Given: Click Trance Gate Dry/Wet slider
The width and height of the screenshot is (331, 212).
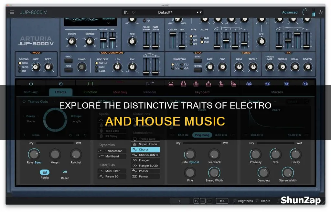Looking at the screenshot, I should click(x=55, y=143).
